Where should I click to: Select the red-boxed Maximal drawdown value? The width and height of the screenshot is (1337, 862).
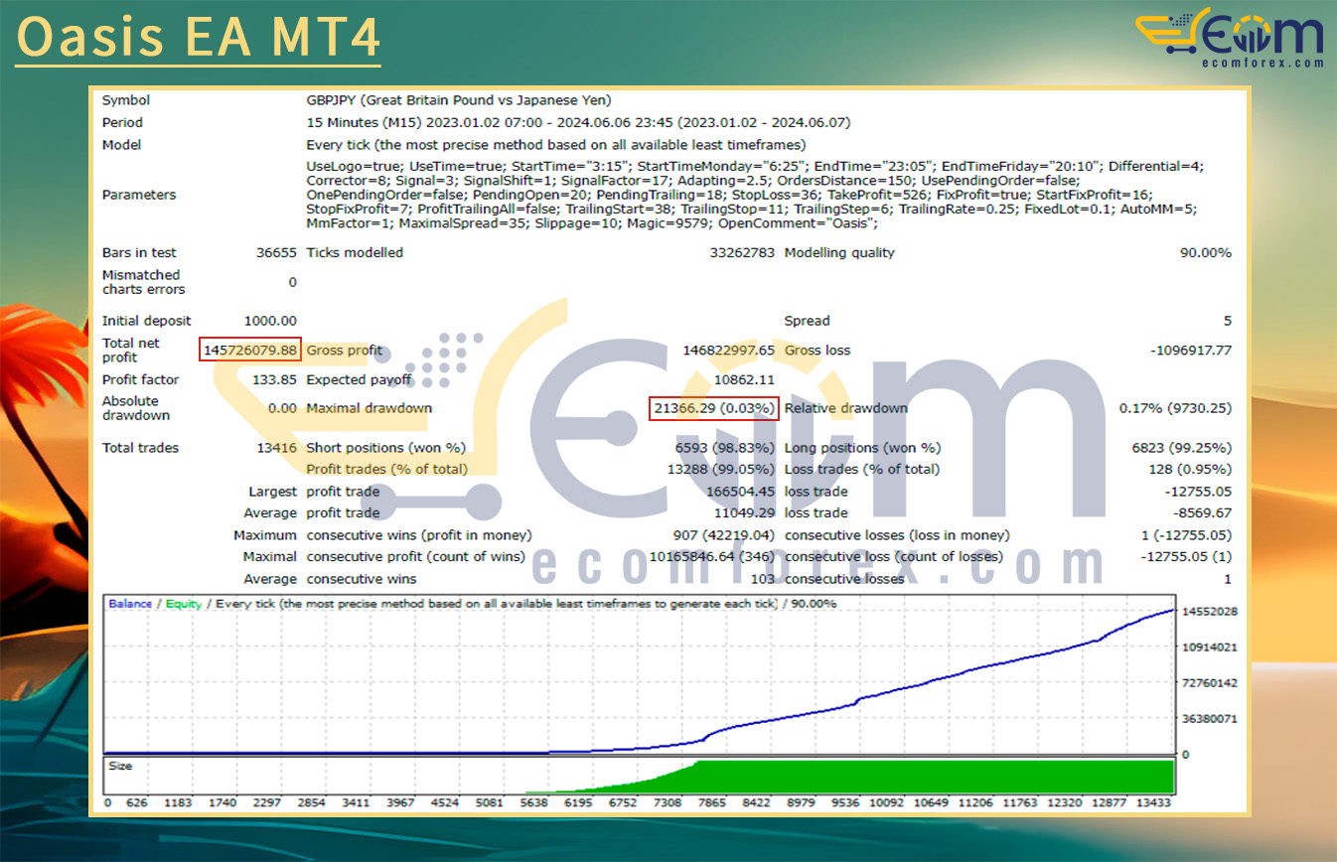[713, 408]
